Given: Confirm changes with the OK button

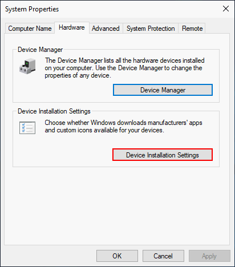Looking at the screenshot, I should (x=117, y=256).
